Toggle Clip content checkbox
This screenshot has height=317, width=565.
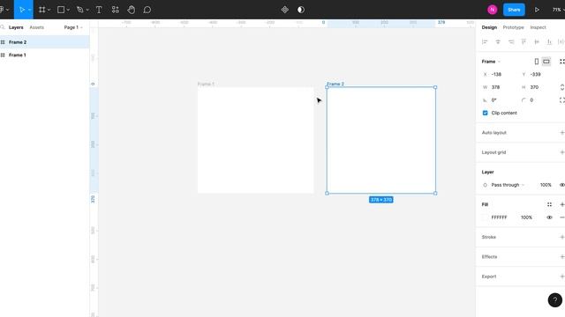pos(485,113)
